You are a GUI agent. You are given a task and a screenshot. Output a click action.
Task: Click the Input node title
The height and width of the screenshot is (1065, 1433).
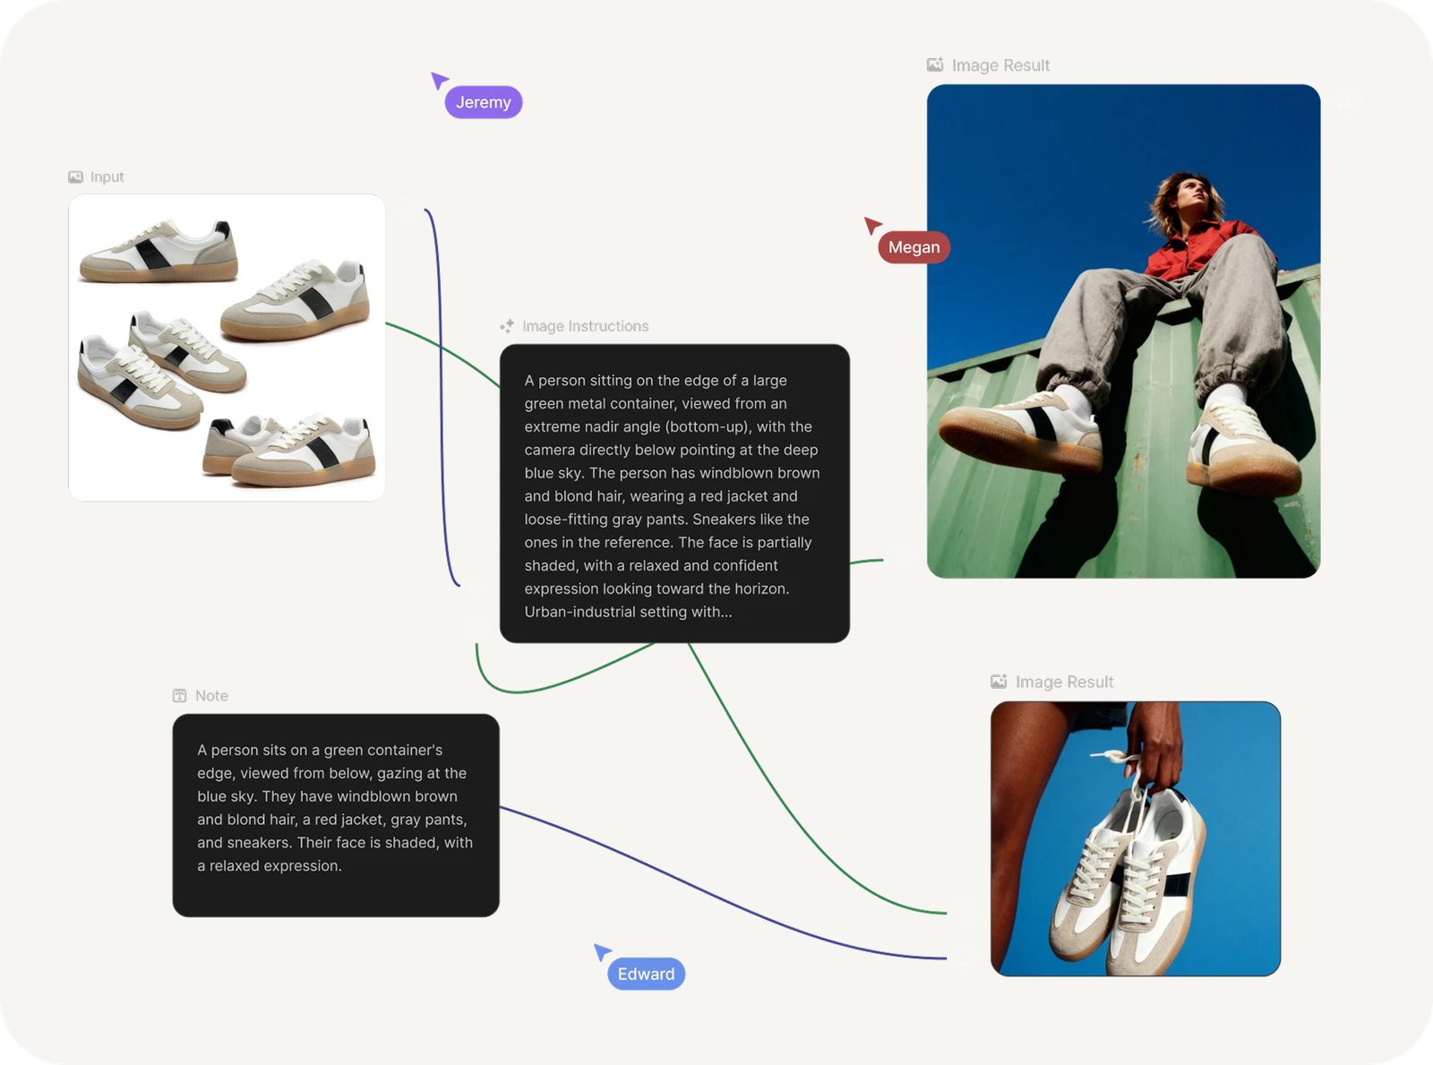coord(107,177)
